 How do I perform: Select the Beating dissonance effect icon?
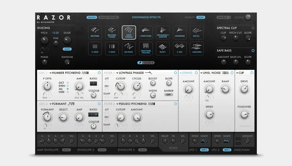[95, 33]
